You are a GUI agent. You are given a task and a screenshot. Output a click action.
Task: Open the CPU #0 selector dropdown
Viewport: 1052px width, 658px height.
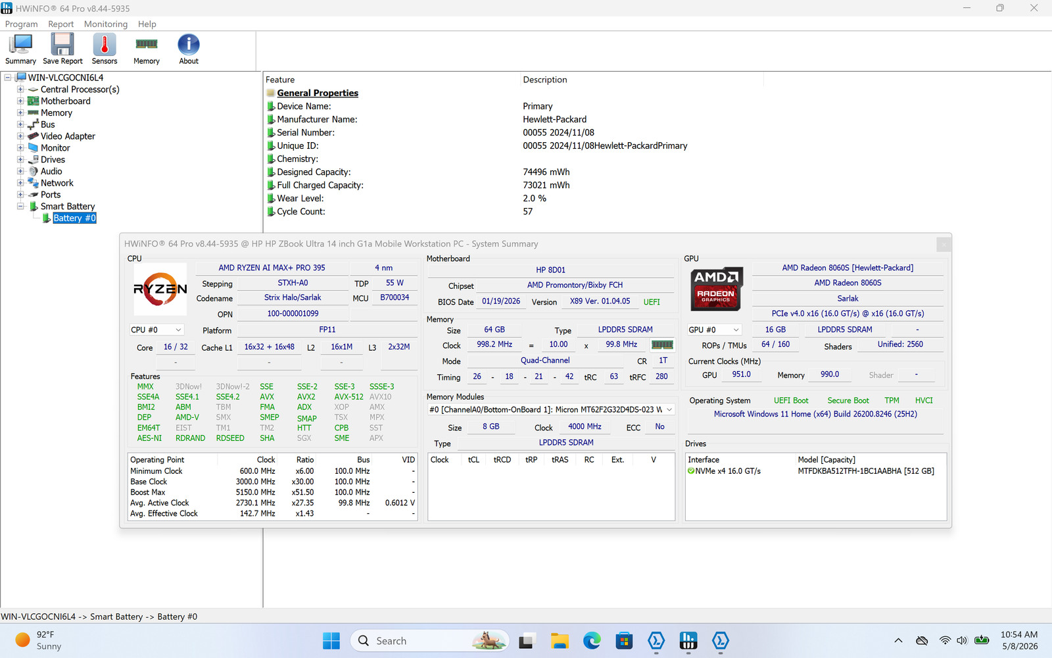pyautogui.click(x=156, y=330)
